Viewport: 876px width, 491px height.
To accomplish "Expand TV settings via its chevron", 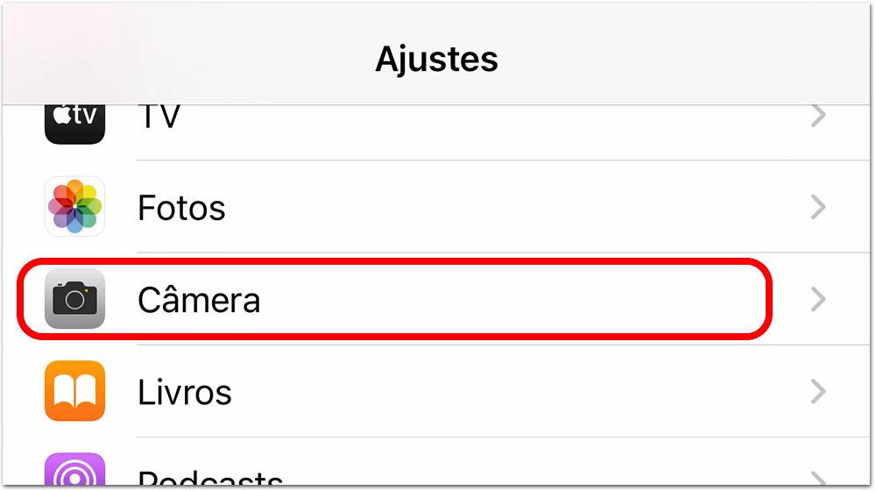I will tap(818, 116).
